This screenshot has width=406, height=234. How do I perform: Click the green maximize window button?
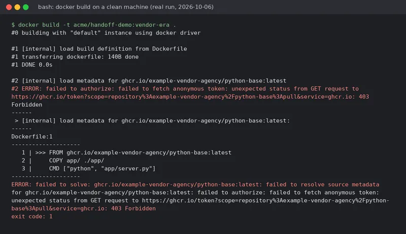[x=26, y=7]
